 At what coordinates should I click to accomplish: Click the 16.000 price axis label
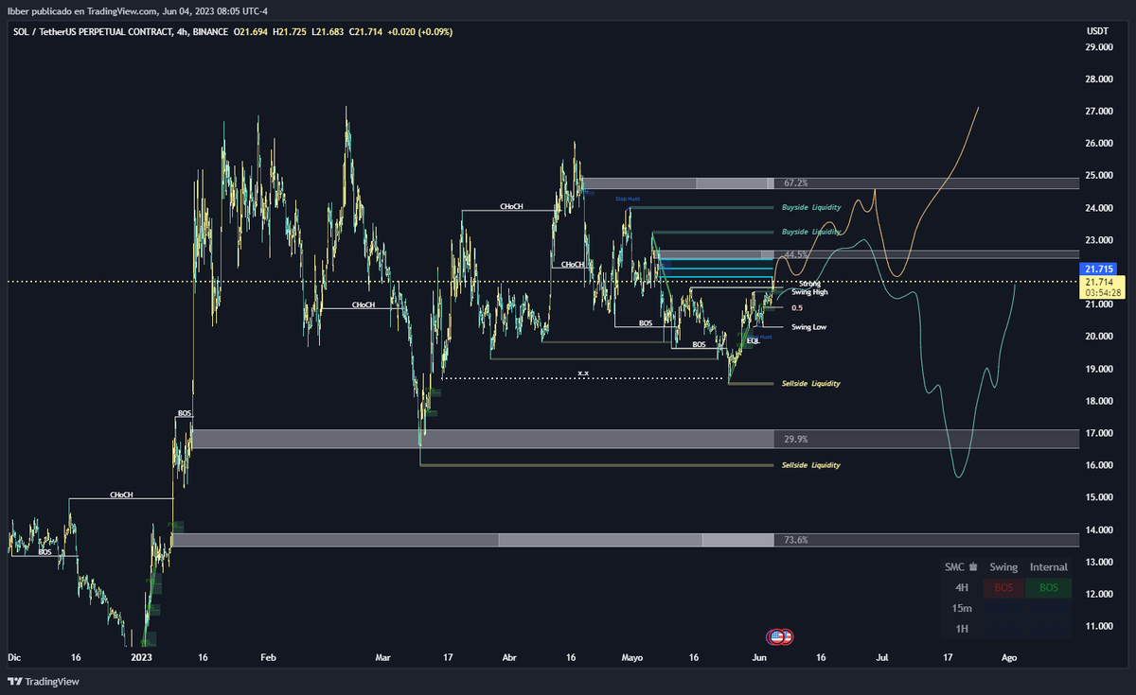[x=1097, y=465]
